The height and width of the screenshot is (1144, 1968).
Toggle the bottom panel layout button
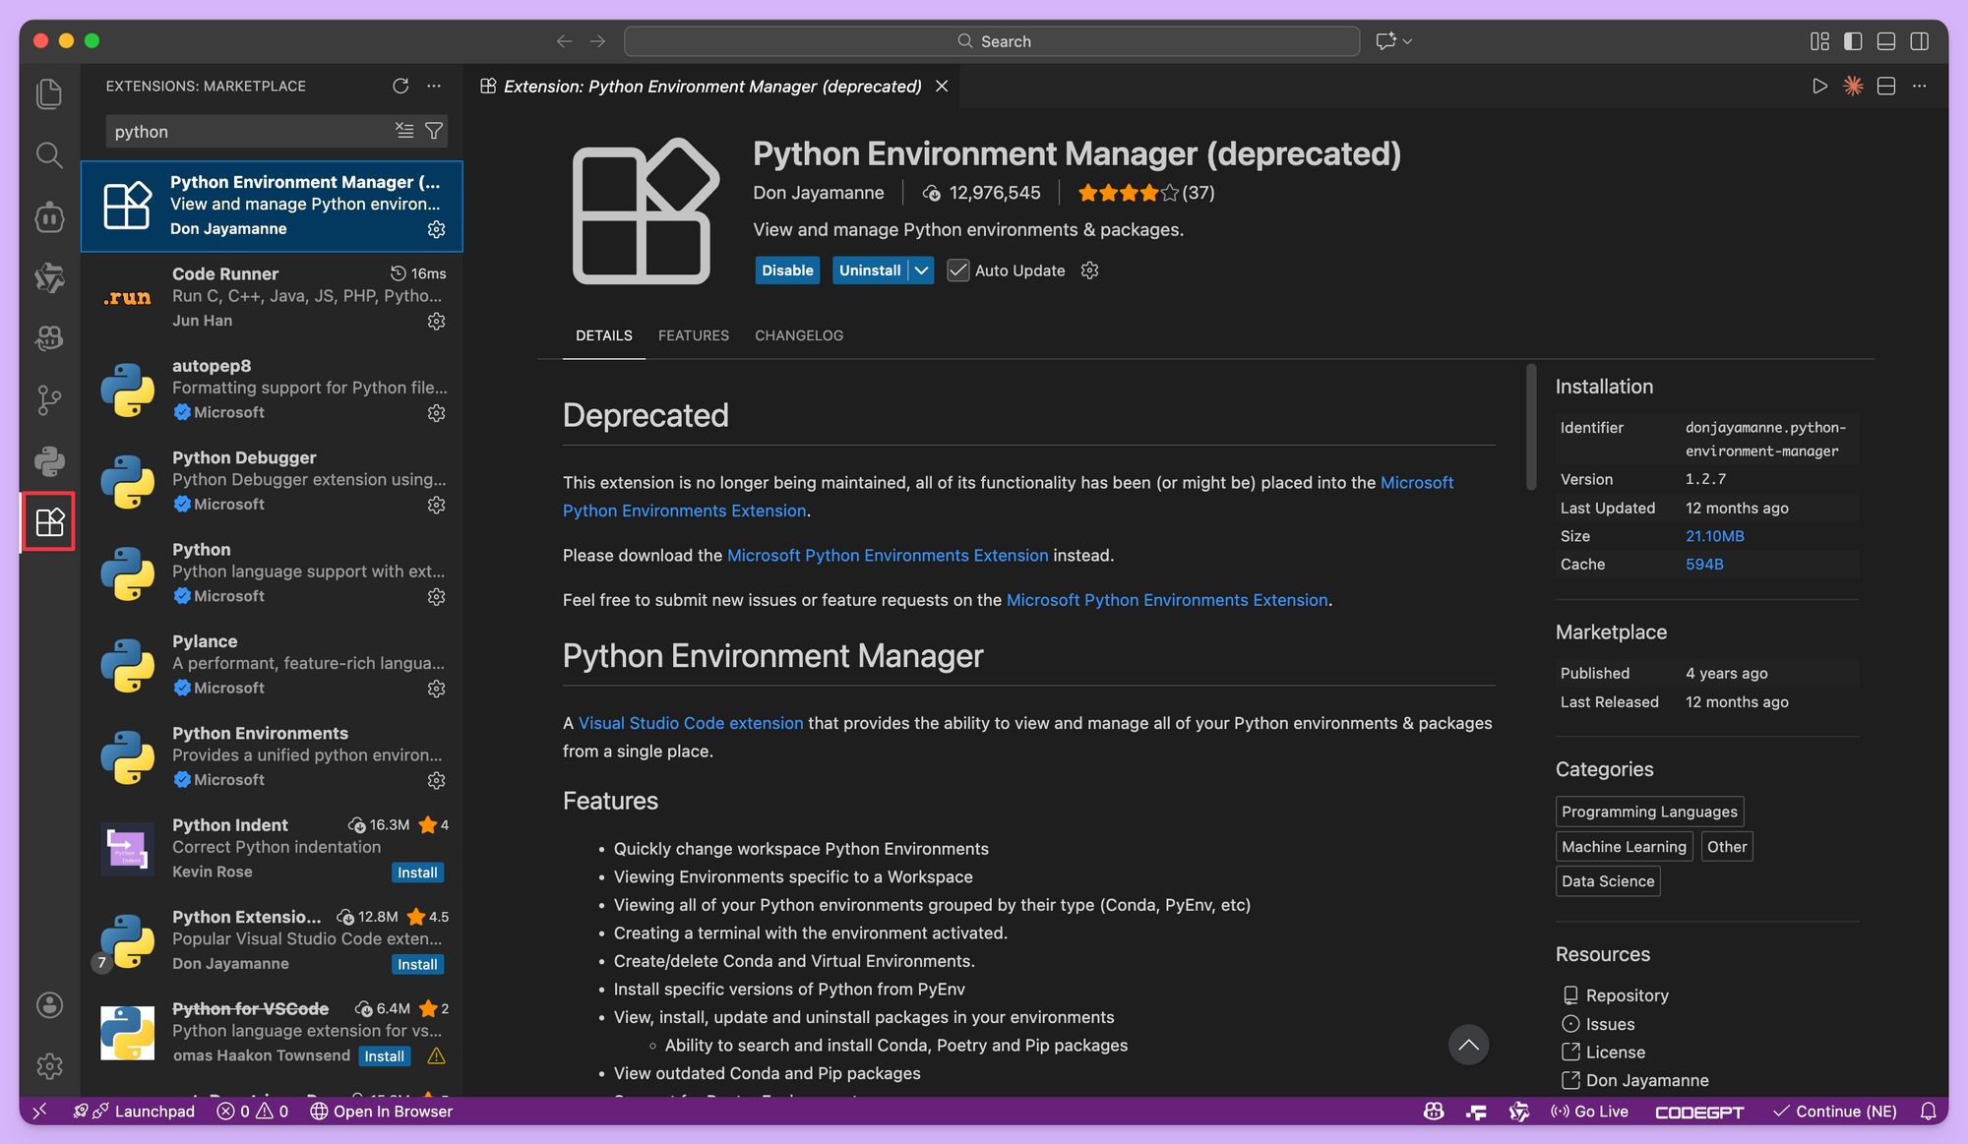[1886, 41]
